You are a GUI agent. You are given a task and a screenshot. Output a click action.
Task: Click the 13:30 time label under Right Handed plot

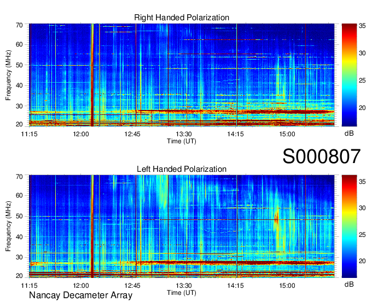coord(184,134)
